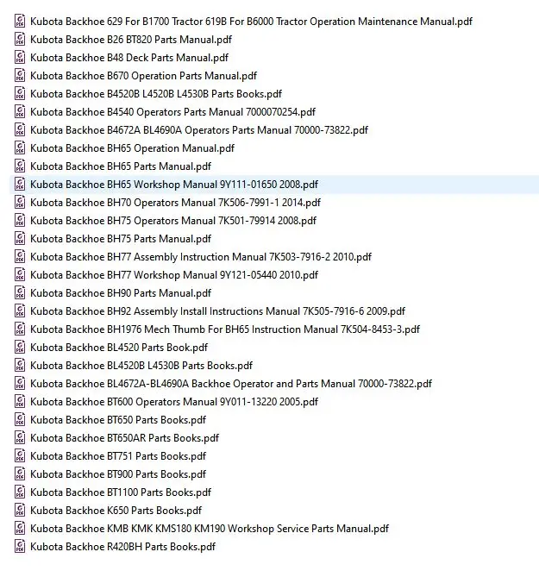Select BH1976 Mech Thumb For BH65 Instruction Manual
539x577 pixels.
point(225,329)
